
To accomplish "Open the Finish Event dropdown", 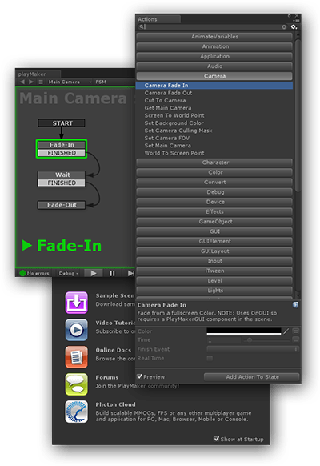I will pyautogui.click(x=253, y=349).
